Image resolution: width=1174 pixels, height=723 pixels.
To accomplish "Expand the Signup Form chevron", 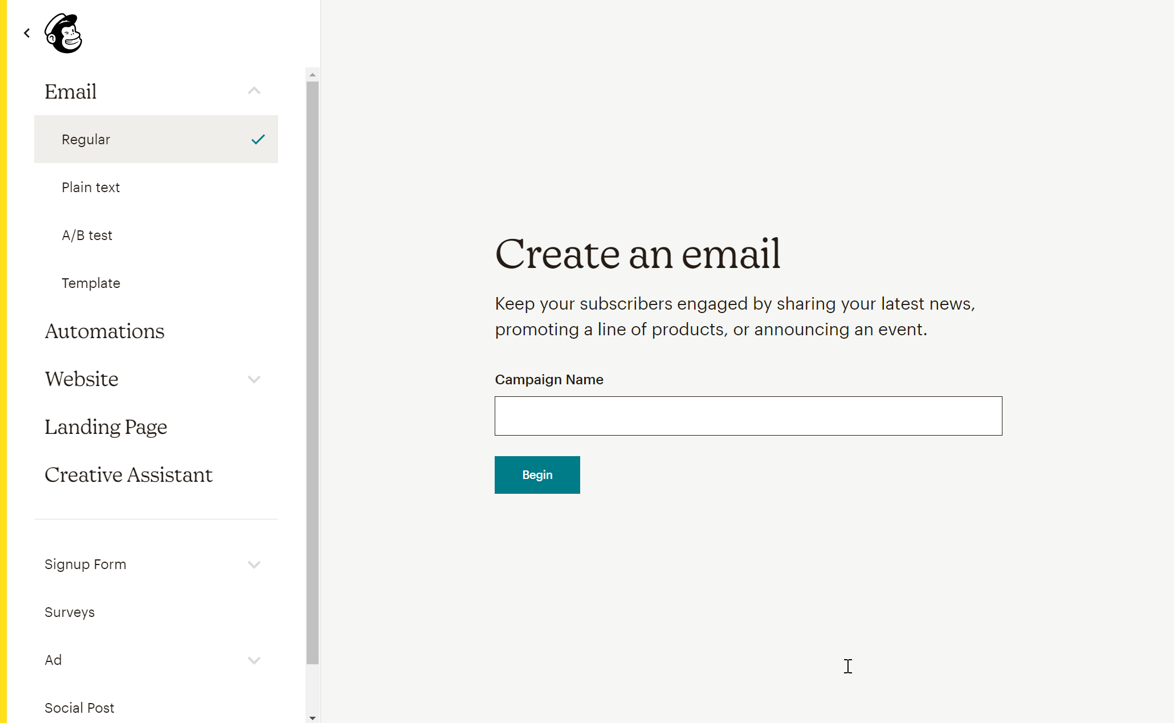I will click(254, 564).
